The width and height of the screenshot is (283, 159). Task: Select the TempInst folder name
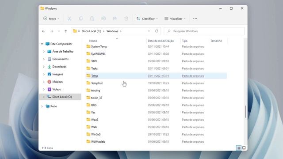(x=97, y=83)
